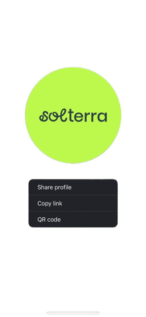
Task: Open the QR code option
Action: (73, 220)
